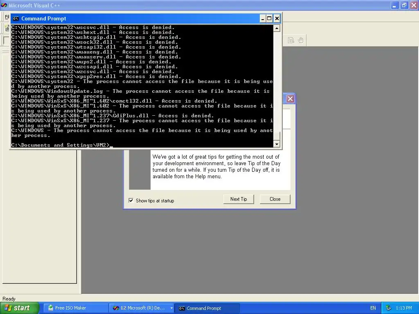Click the Close button in the tip dialog

pyautogui.click(x=275, y=199)
